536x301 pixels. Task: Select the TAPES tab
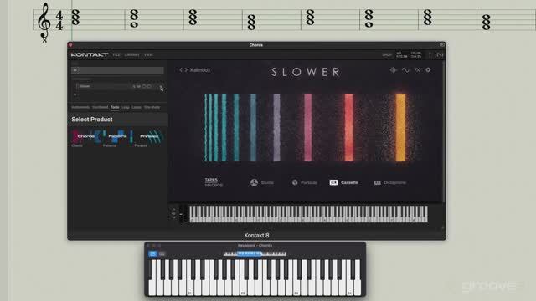211,180
